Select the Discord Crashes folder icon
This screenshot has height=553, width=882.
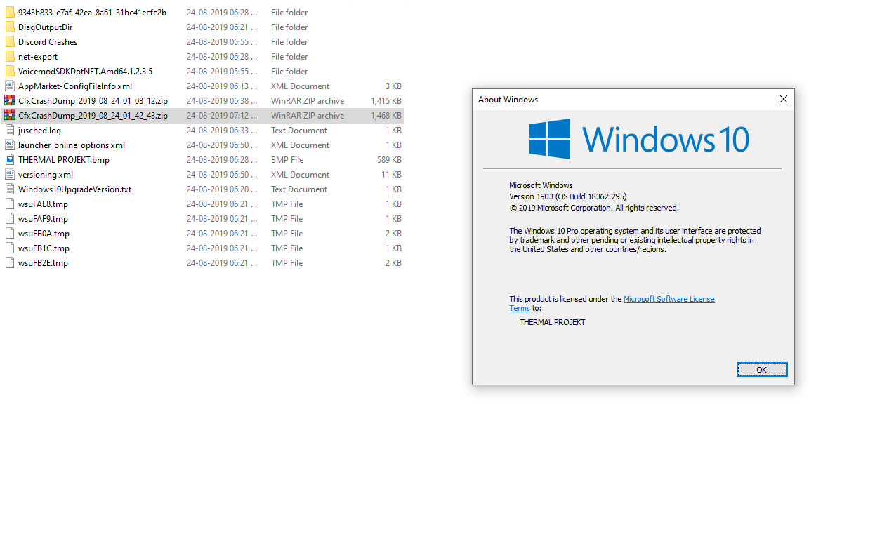(10, 42)
